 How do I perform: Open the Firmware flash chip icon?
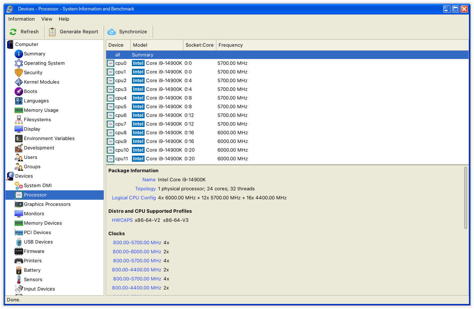click(x=19, y=251)
